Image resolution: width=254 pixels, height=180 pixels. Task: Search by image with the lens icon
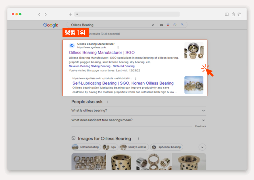click(x=175, y=25)
